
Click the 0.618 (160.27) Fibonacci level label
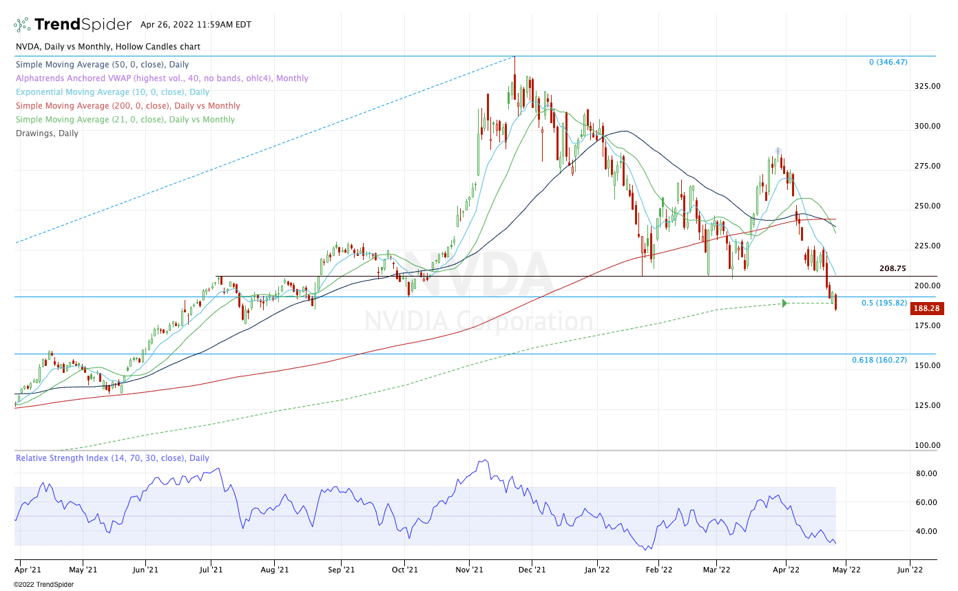point(879,360)
